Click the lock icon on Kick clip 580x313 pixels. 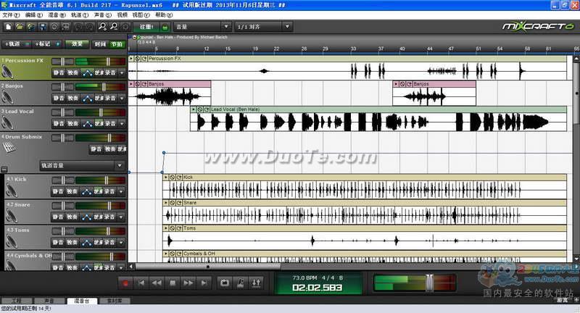(172, 178)
